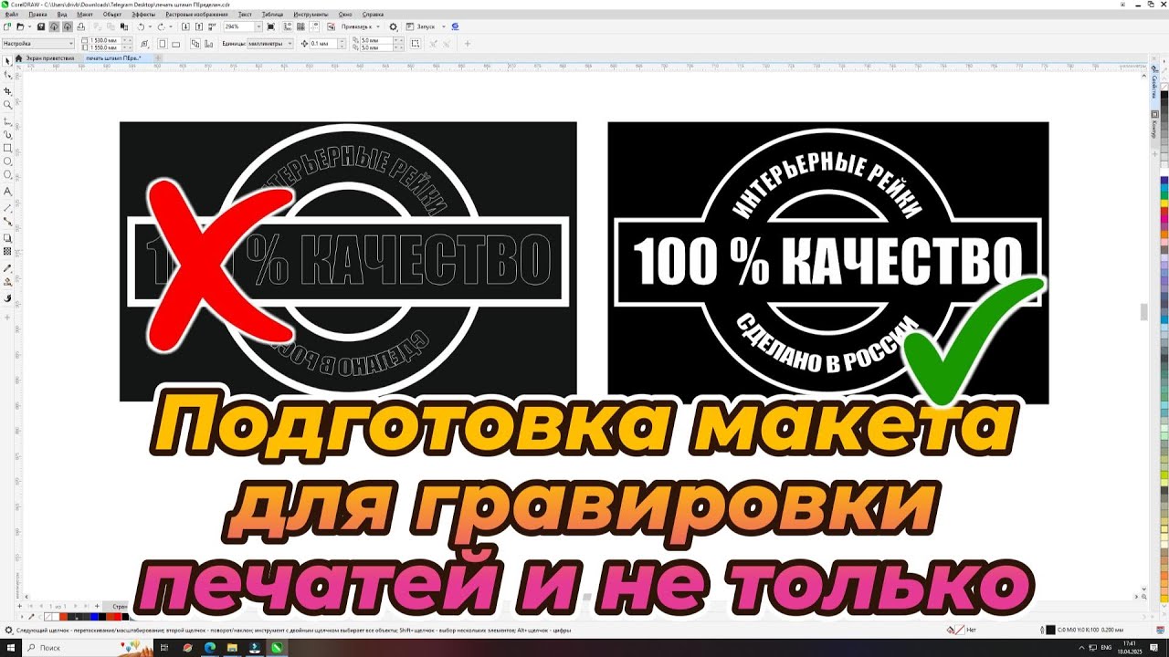Select the Parallel Dimension line tool
1169x657 pixels.
click(x=7, y=208)
